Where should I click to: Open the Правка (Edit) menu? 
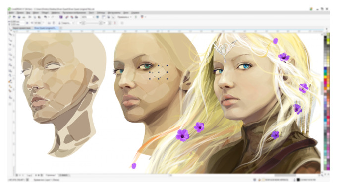click(x=20, y=13)
